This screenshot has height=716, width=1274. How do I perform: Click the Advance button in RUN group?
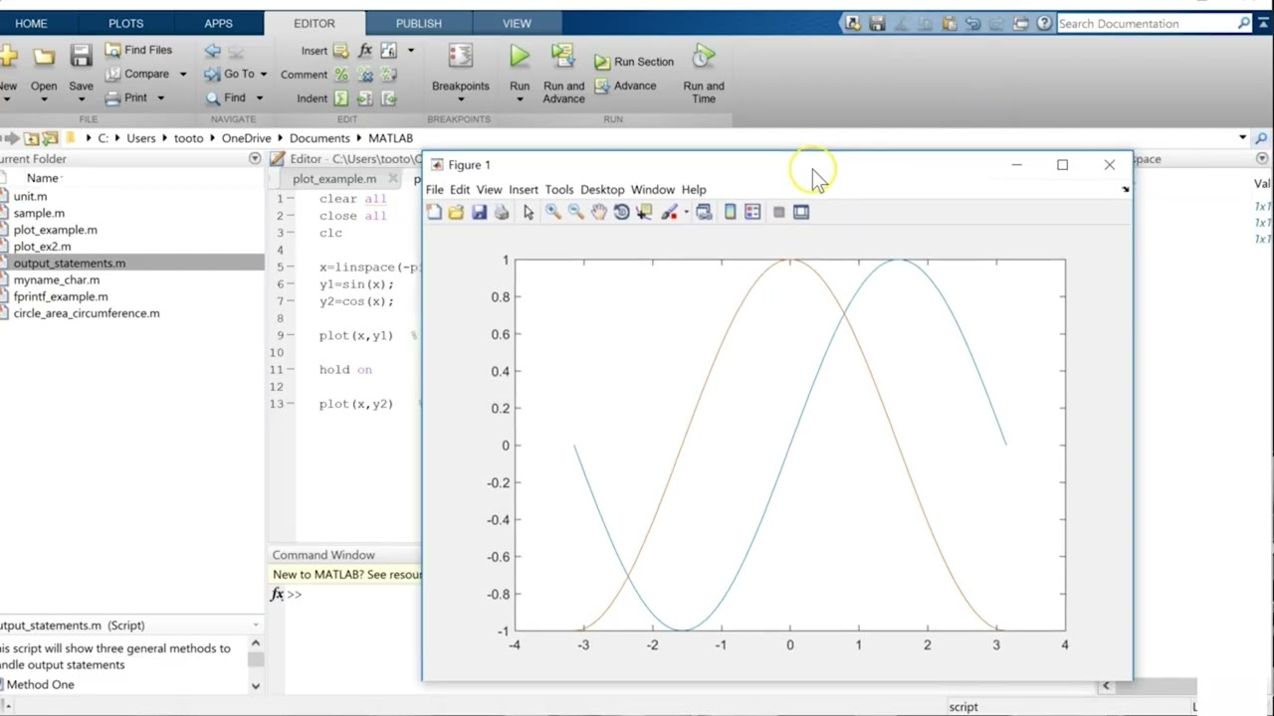(x=625, y=86)
